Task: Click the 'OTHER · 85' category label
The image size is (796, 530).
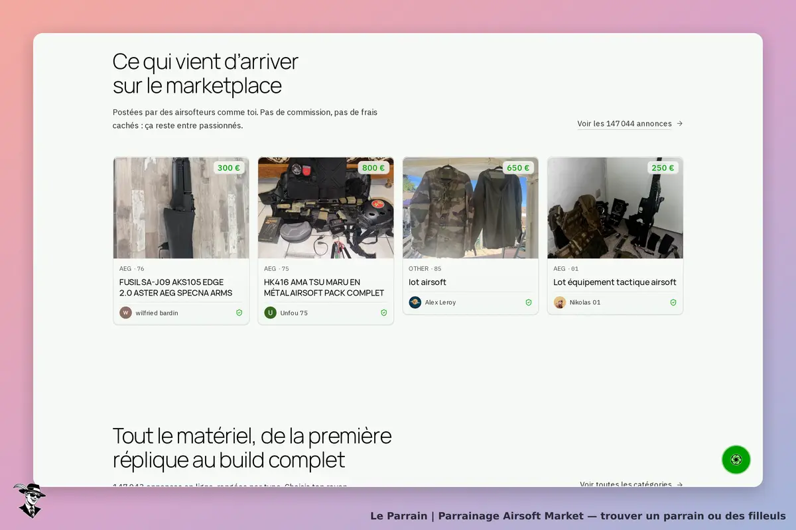Action: (425, 269)
